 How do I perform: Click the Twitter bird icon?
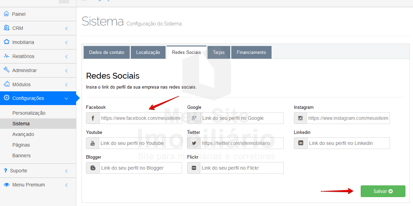click(x=194, y=143)
